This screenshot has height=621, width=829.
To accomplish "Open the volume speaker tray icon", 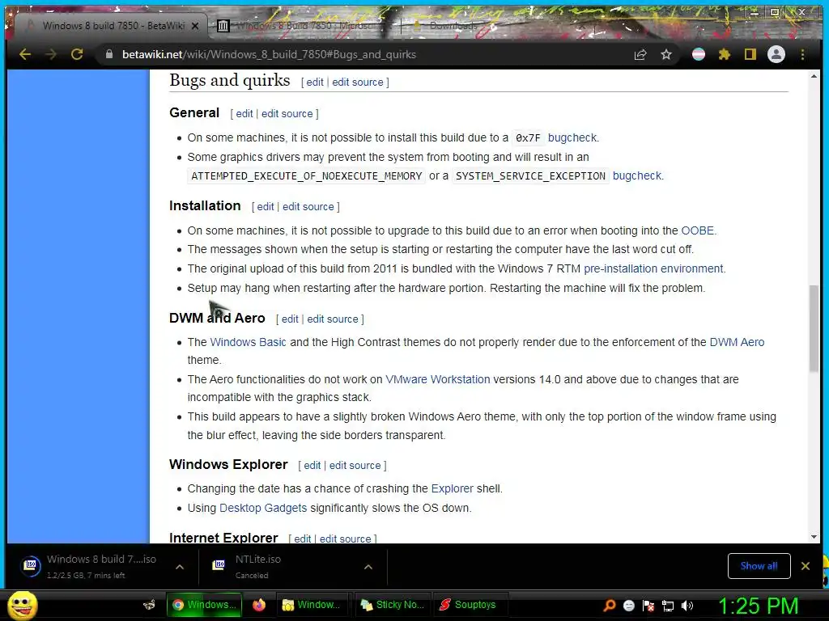I will click(687, 606).
